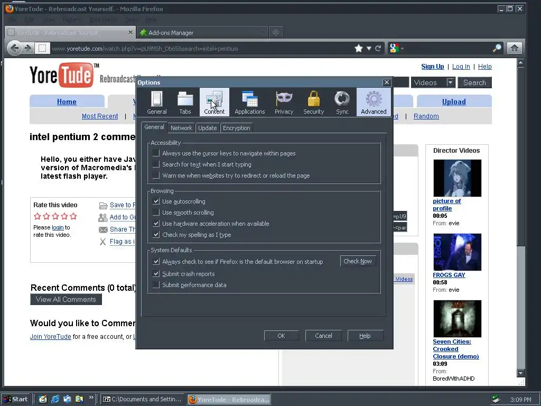Open the URL bar history dropdown arrow
This screenshot has width=541, height=406.
point(369,48)
